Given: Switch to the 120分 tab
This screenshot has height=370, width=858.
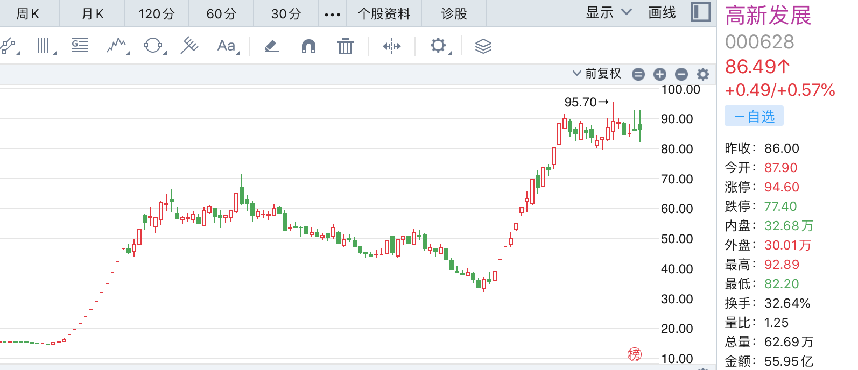Looking at the screenshot, I should point(157,14).
